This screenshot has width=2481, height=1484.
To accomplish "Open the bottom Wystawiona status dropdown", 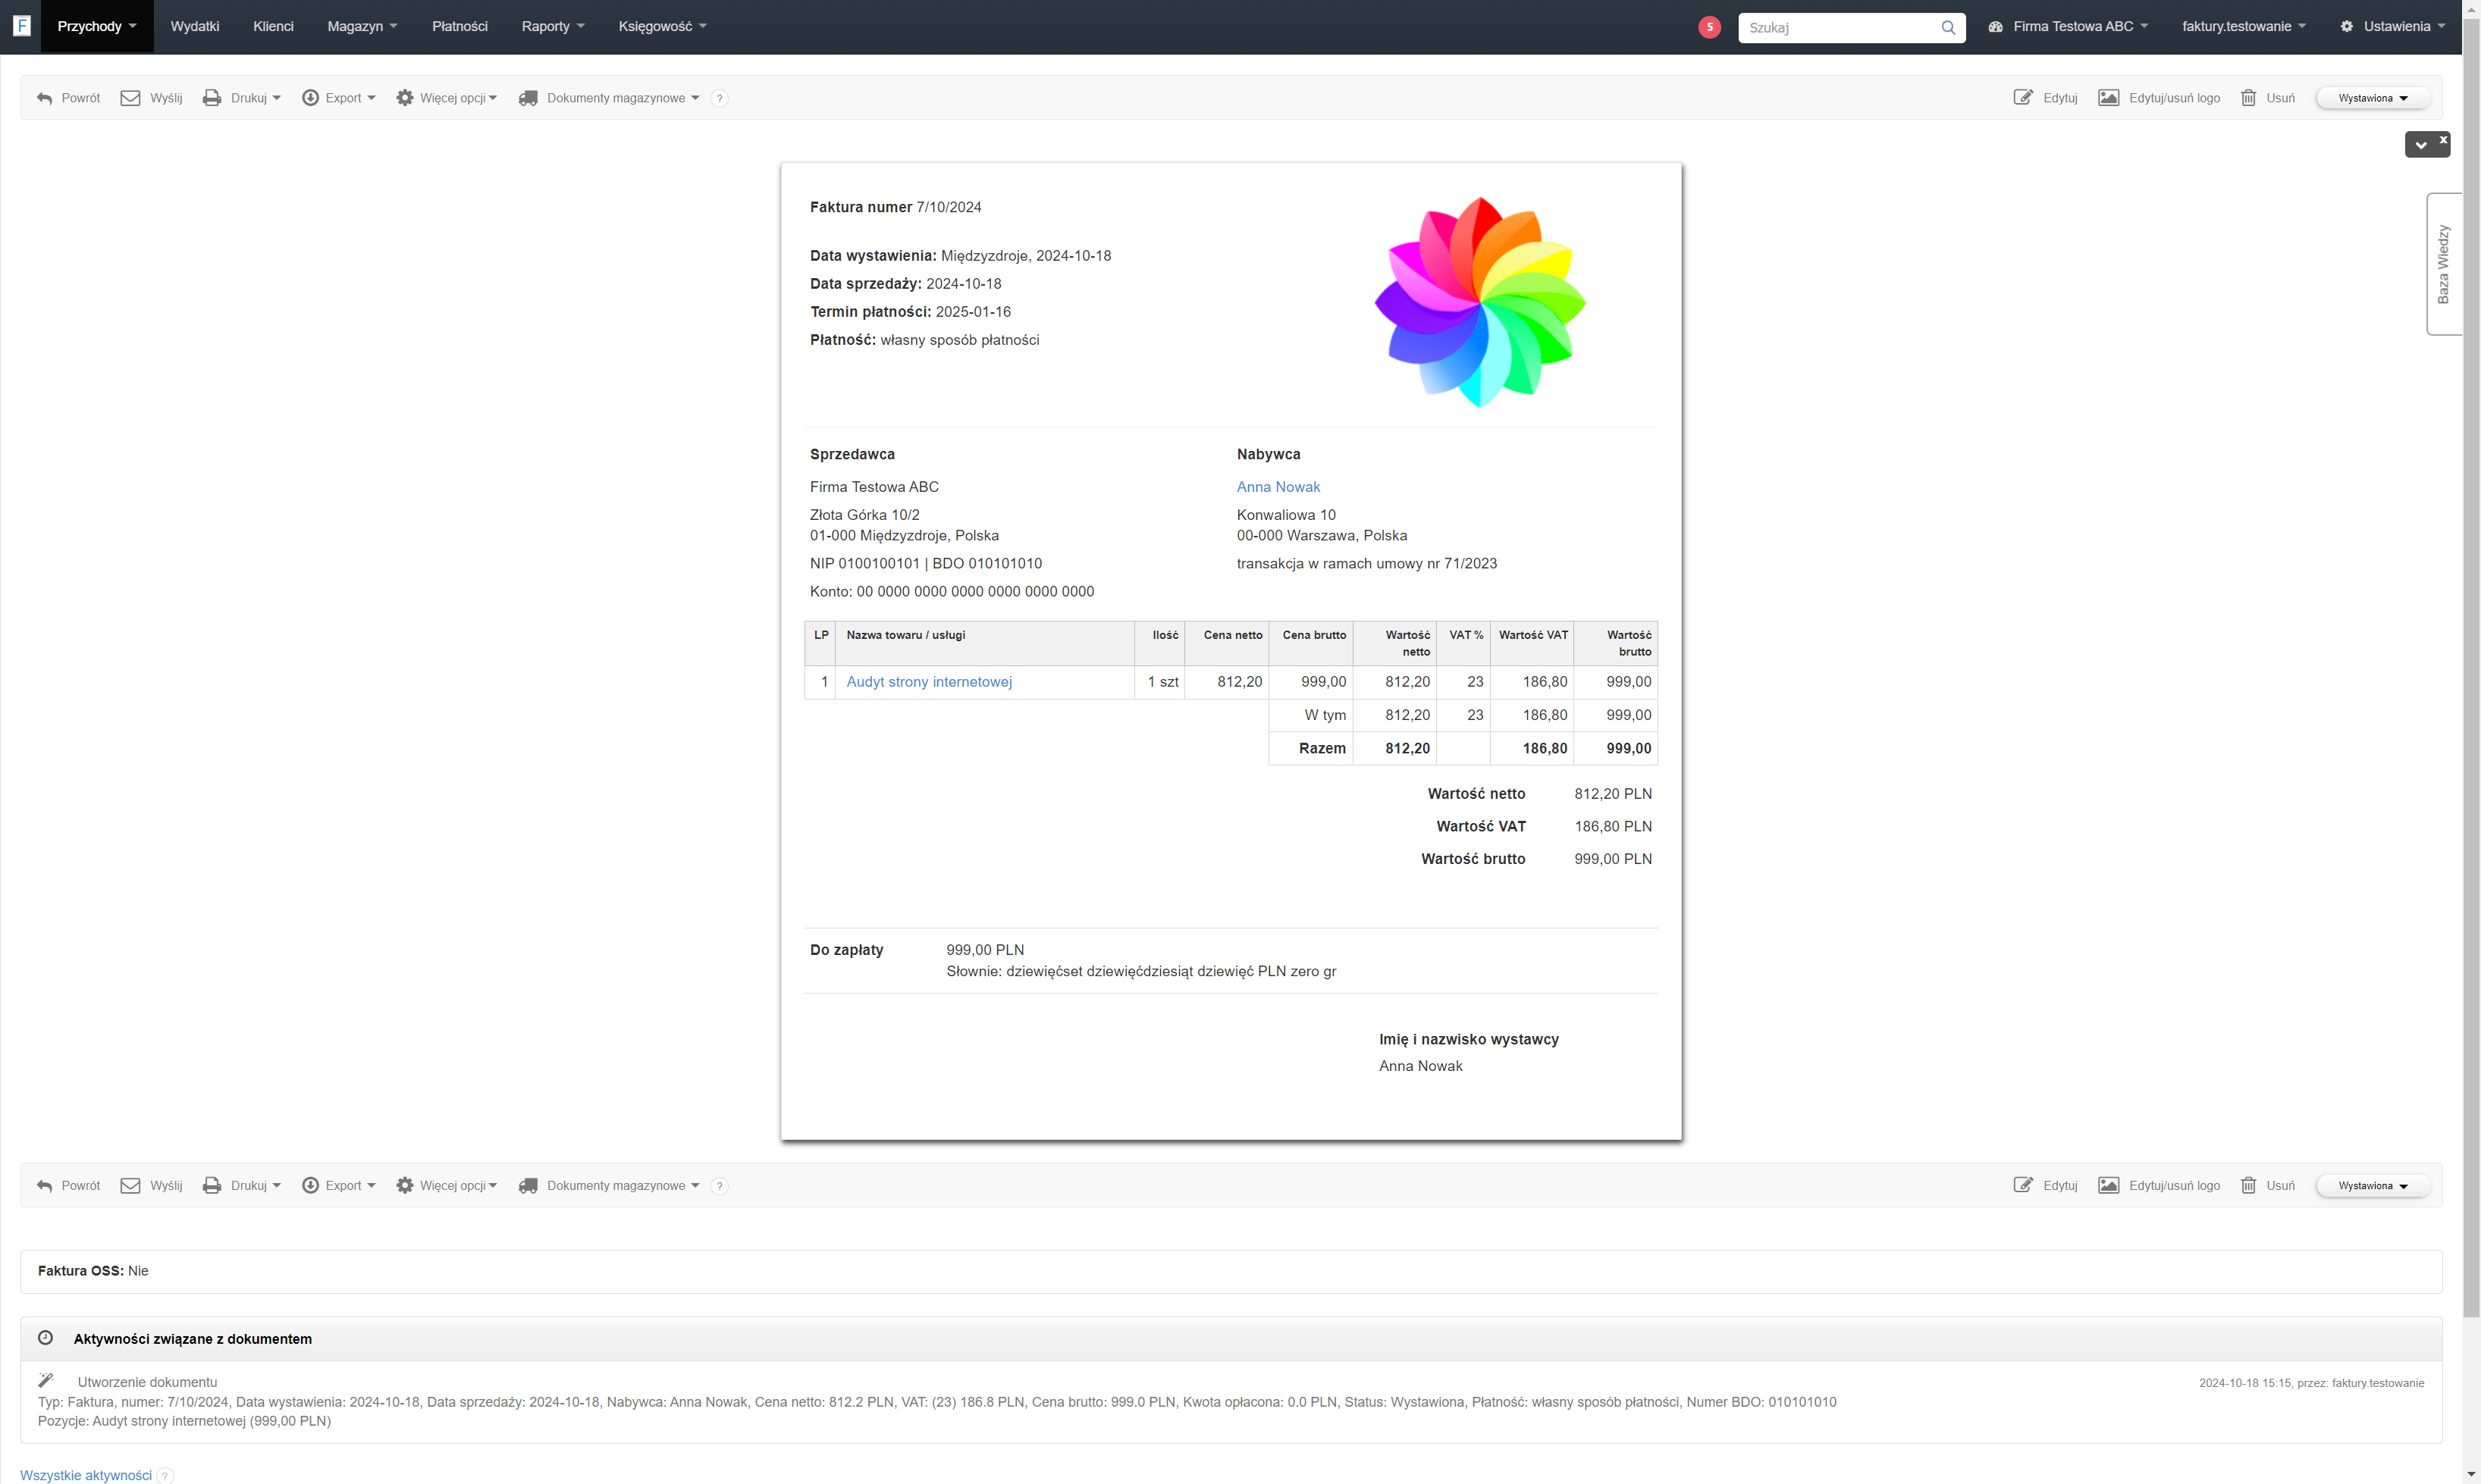I will tap(2373, 1186).
